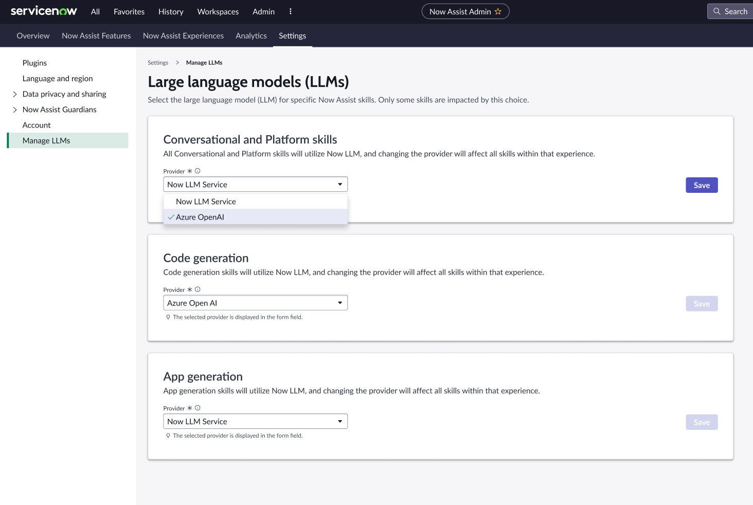
Task: Open Plugins in the sidebar
Action: 34,63
